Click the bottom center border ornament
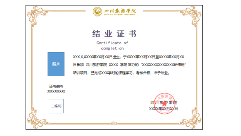241x136 pixels. pyautogui.click(x=114, y=123)
